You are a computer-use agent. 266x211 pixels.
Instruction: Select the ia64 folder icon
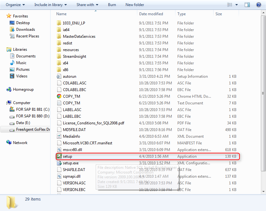point(59,30)
